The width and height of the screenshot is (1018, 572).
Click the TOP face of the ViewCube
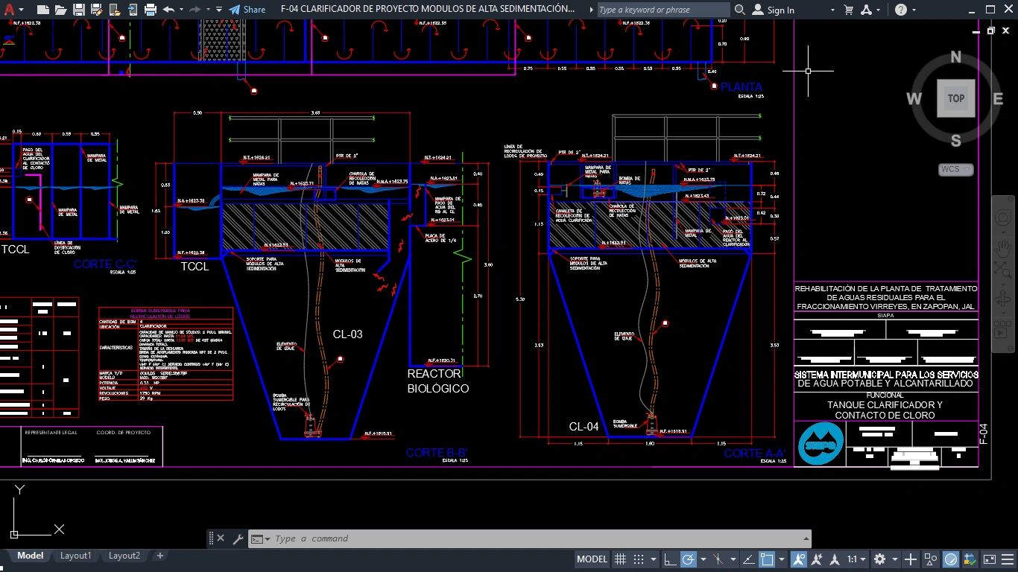click(x=955, y=98)
